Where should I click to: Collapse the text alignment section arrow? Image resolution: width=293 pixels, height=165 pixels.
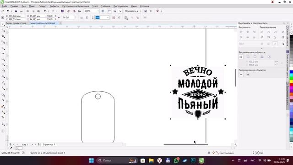pos(261,49)
